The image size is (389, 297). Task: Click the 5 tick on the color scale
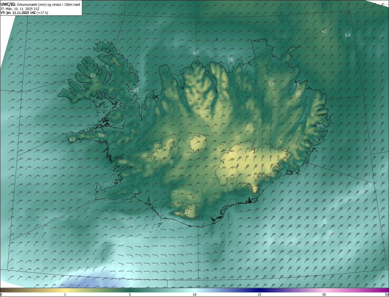(x=130, y=295)
